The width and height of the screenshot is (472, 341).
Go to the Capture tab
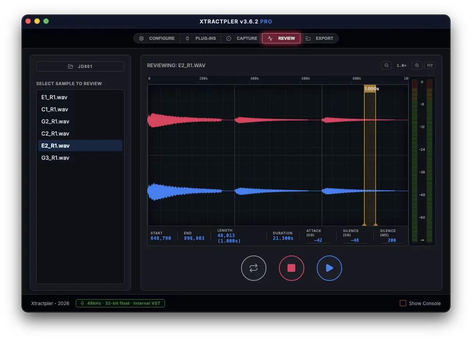click(x=241, y=38)
